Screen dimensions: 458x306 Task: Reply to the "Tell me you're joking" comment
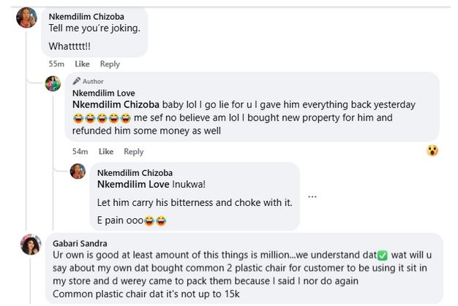[110, 64]
